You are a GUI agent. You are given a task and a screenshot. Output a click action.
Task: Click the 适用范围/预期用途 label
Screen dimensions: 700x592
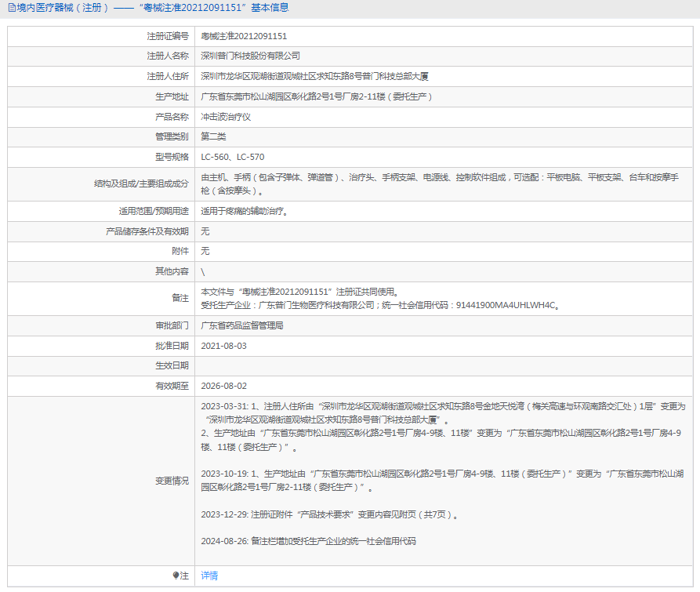coord(154,211)
